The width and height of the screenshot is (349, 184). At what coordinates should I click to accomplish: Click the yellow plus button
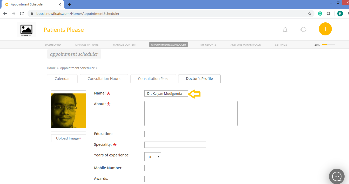tap(325, 29)
